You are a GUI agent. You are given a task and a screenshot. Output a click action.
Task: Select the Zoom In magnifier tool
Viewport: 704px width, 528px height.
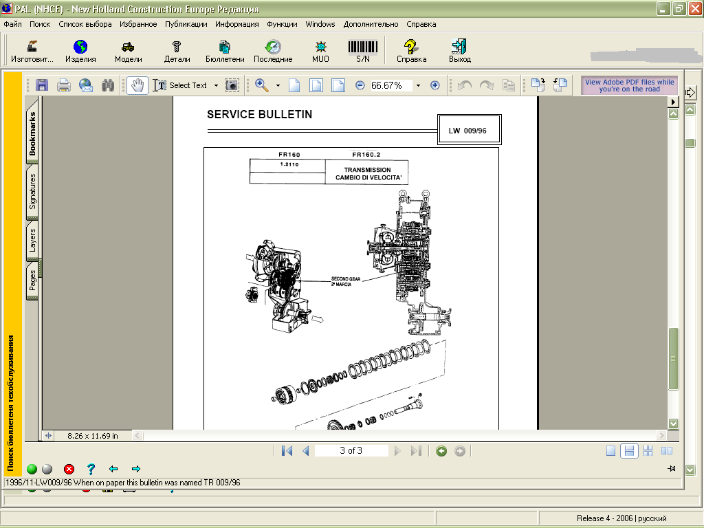(262, 85)
